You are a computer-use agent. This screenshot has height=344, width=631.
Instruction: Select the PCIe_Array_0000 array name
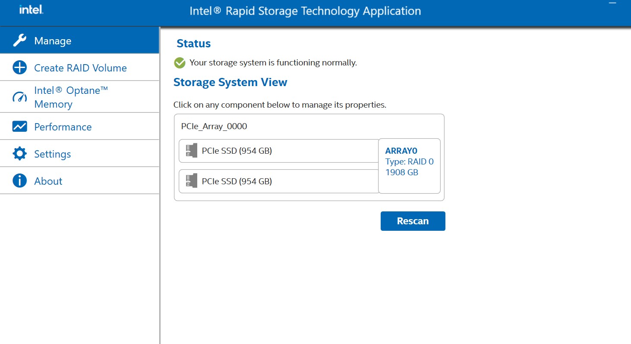[214, 127]
